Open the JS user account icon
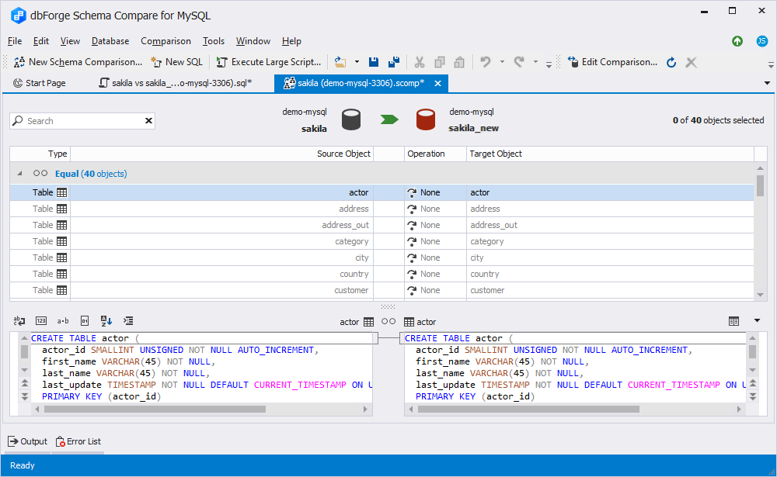 click(762, 41)
